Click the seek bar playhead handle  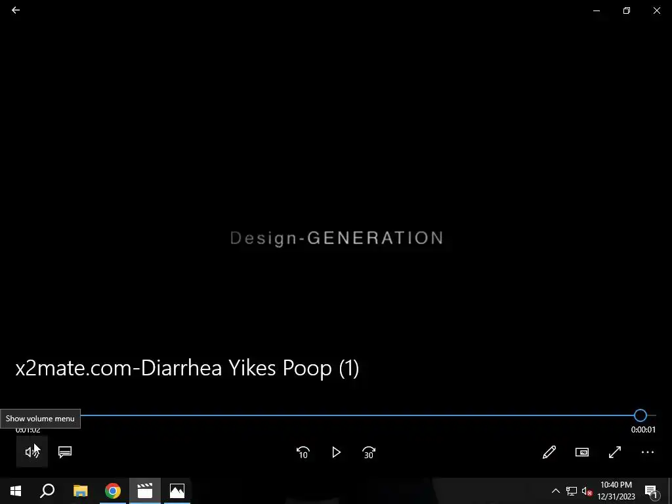point(640,415)
